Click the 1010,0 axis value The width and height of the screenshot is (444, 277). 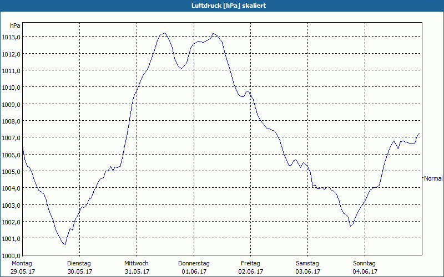coord(11,88)
